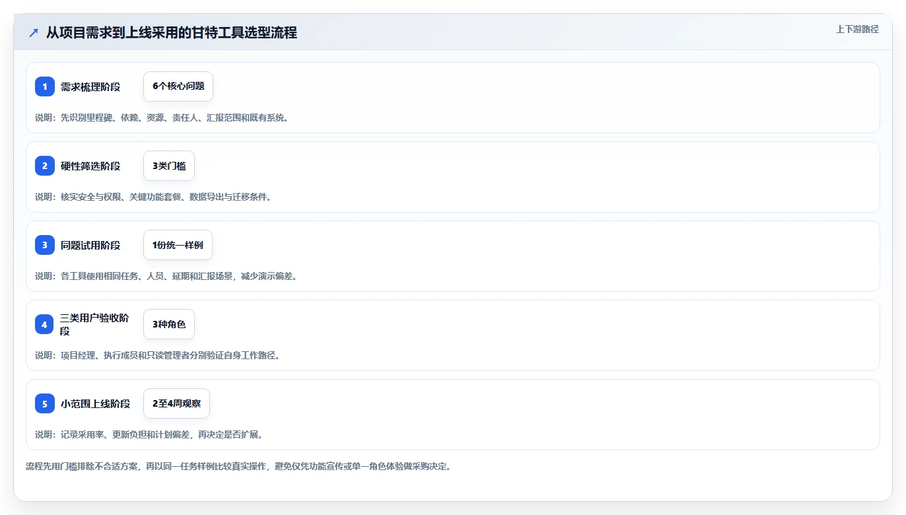The image size is (906, 515).
Task: Click the 上下游路径 label in the header
Action: tap(857, 29)
